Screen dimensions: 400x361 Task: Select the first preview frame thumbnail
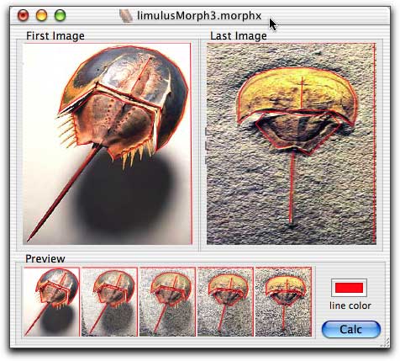point(51,302)
